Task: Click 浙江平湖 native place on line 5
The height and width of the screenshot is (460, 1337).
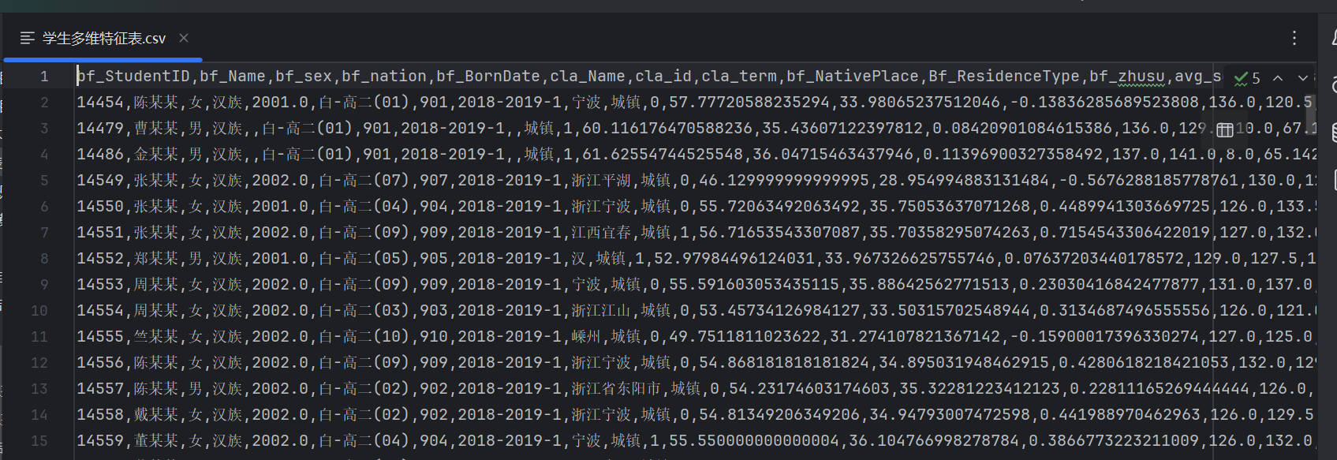Action: pos(602,181)
